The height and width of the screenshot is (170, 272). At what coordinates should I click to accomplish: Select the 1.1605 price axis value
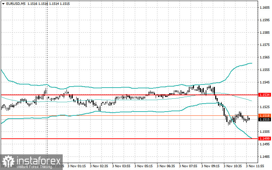point(265,8)
